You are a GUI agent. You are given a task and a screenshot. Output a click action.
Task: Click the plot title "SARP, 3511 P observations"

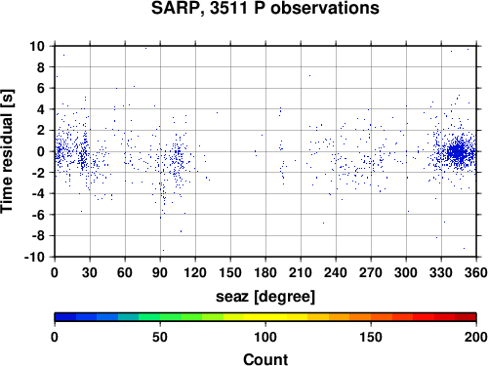point(265,8)
